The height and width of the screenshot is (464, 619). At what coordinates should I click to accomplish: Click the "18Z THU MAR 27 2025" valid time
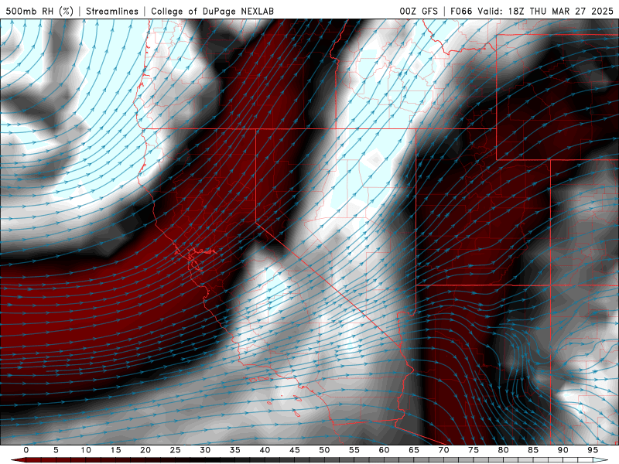click(560, 11)
